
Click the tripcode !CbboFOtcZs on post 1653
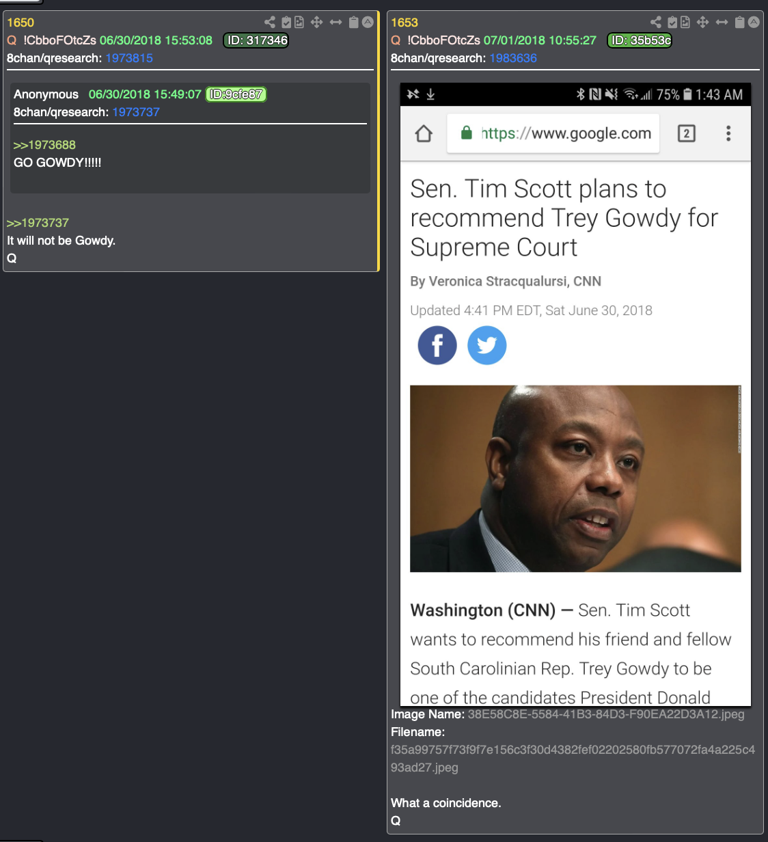click(443, 40)
